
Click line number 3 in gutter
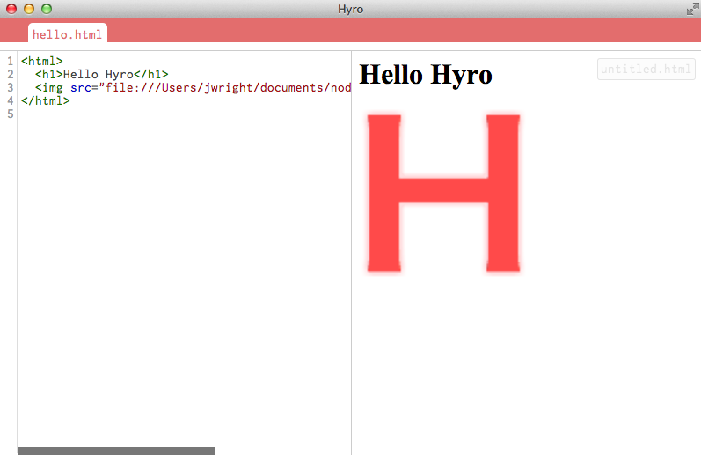click(x=11, y=88)
